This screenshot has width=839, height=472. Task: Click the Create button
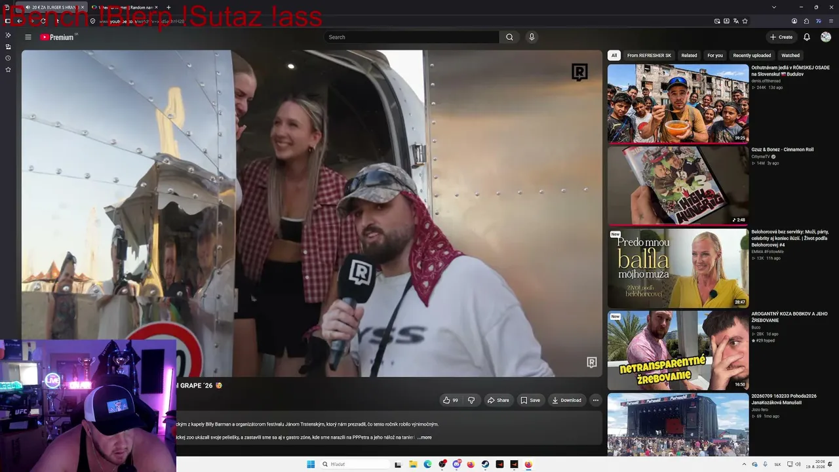(781, 37)
